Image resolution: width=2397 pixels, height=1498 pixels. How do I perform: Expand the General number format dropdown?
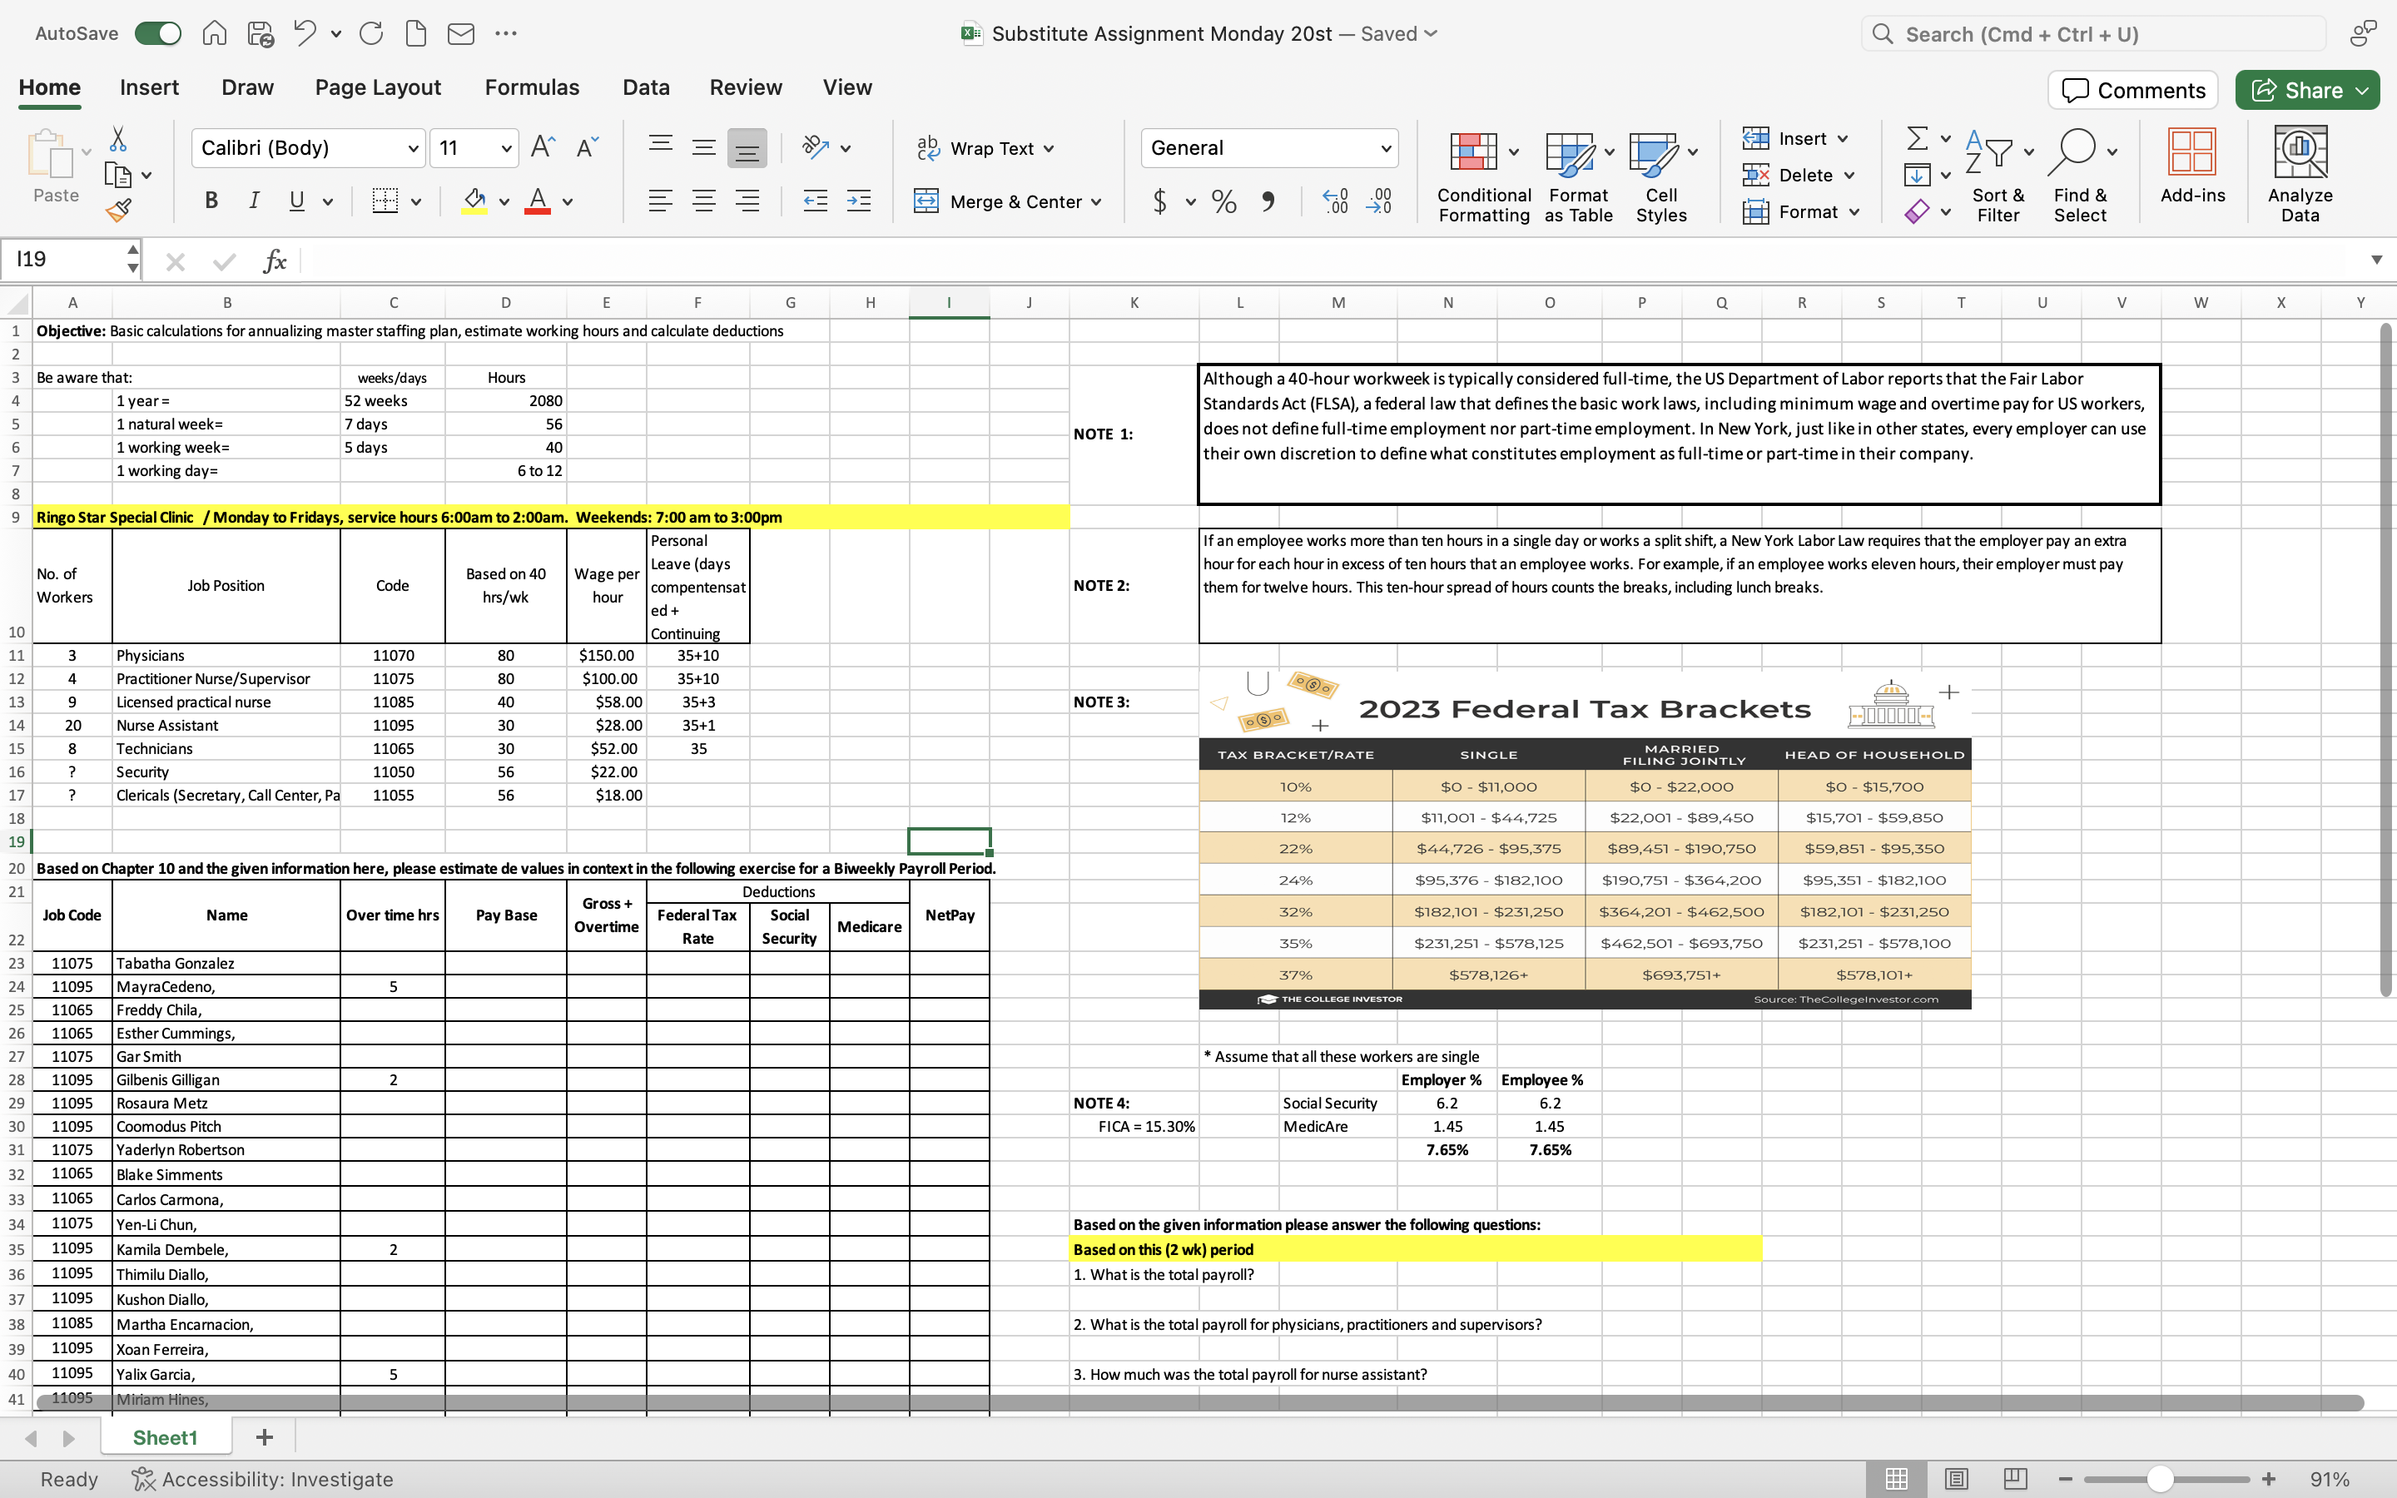coord(1386,149)
